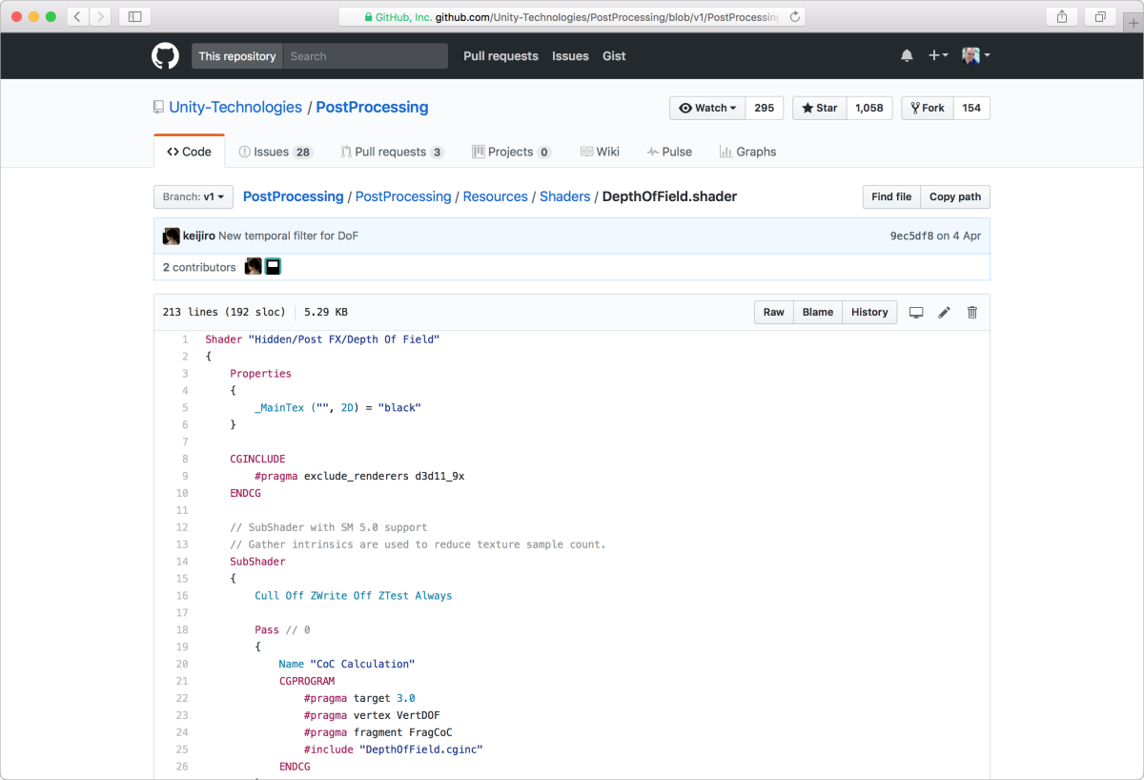Open the file History

(869, 313)
